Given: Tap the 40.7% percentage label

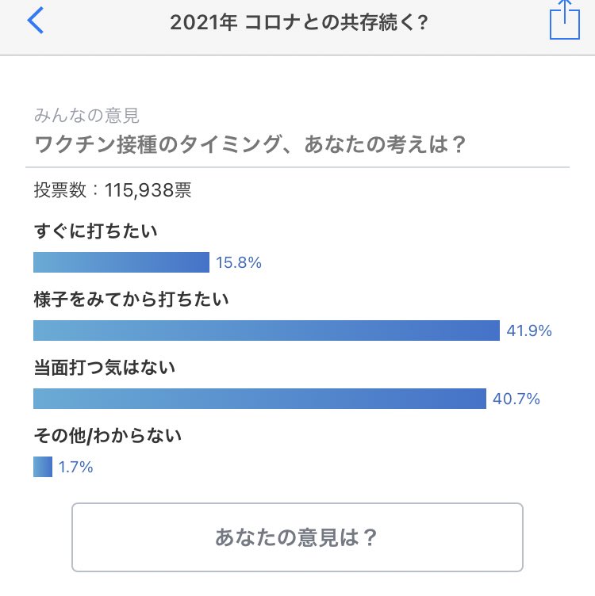Looking at the screenshot, I should tap(516, 399).
